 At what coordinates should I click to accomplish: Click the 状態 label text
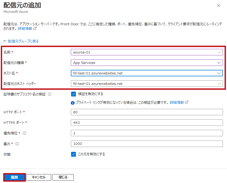tap(7, 155)
